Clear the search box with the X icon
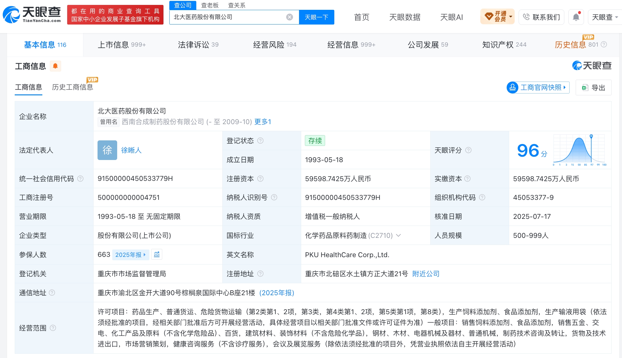The width and height of the screenshot is (622, 358). click(x=289, y=17)
